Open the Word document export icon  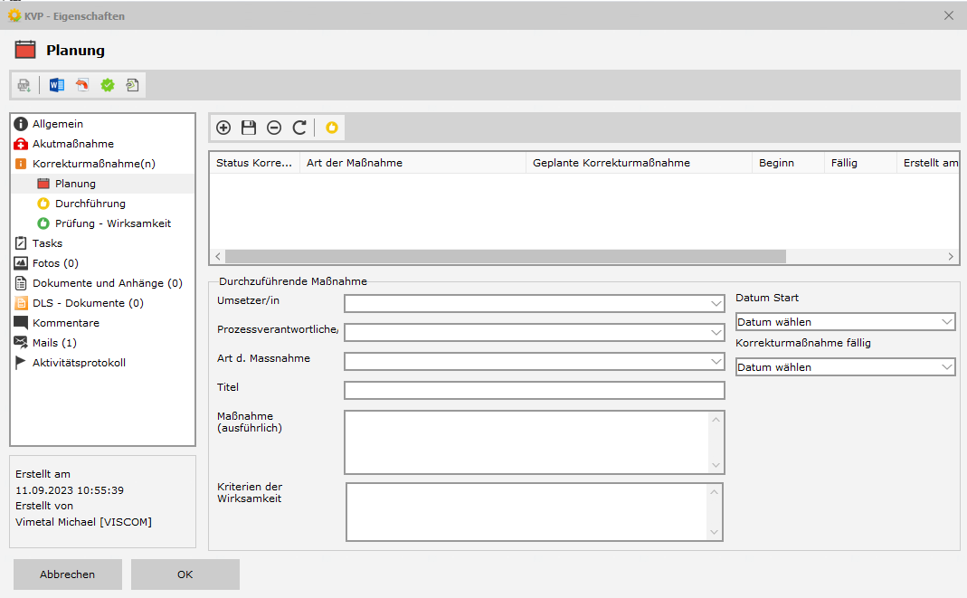pyautogui.click(x=57, y=85)
